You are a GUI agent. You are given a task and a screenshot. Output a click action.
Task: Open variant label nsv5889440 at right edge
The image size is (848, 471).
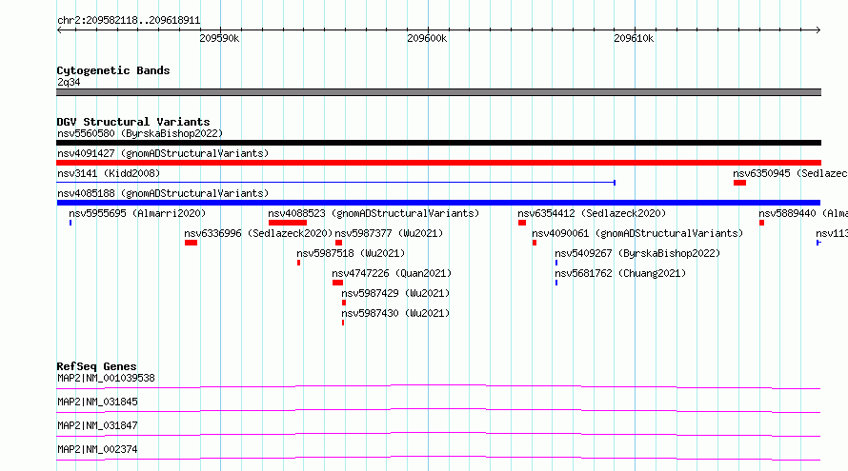tap(803, 213)
